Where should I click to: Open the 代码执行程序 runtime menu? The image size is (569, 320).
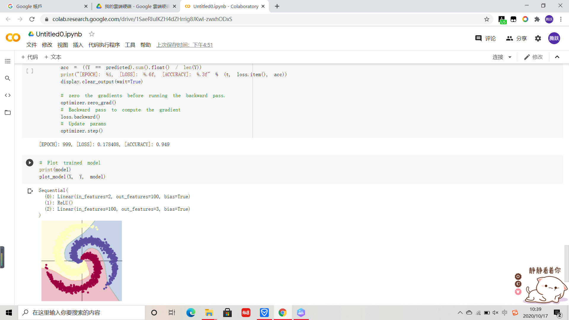(x=104, y=45)
